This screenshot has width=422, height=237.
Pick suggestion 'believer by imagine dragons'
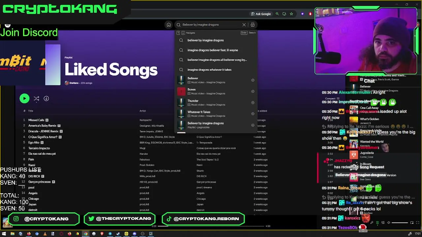click(205, 40)
